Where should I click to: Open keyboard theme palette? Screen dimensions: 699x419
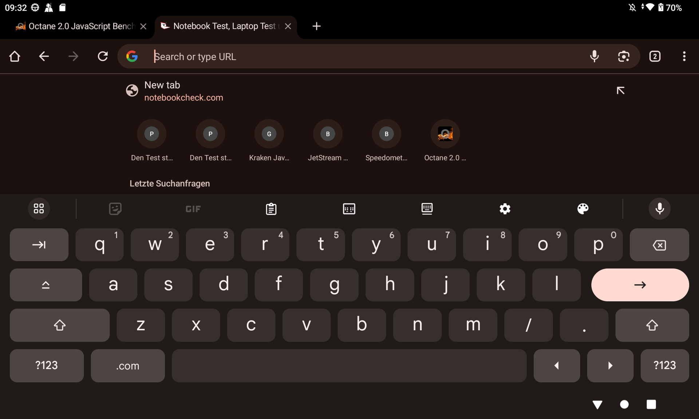click(582, 209)
